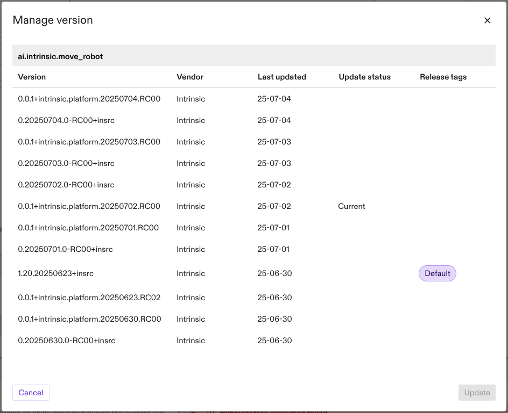This screenshot has width=508, height=413.
Task: Select version 1.20.20250623+insrc
Action: [x=56, y=273]
